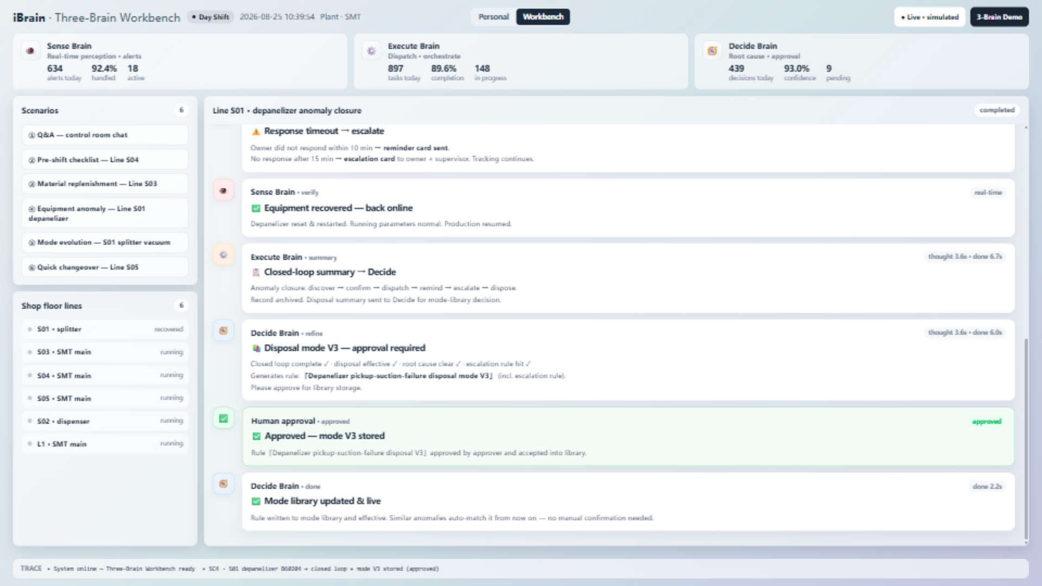The image size is (1042, 586).
Task: Select the S03 SMT main line row
Action: pyautogui.click(x=105, y=352)
